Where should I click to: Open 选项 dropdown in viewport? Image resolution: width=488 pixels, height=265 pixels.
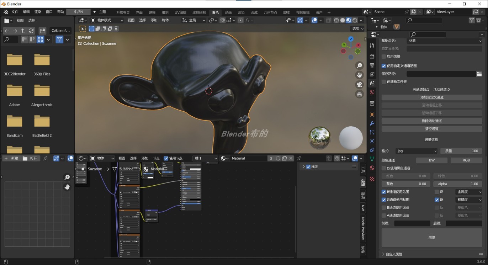357,28
